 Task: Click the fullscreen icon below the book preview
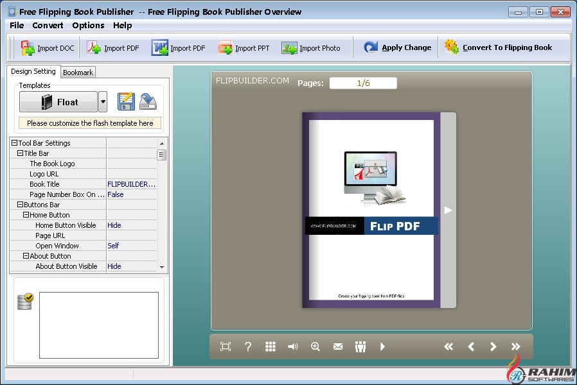click(226, 346)
